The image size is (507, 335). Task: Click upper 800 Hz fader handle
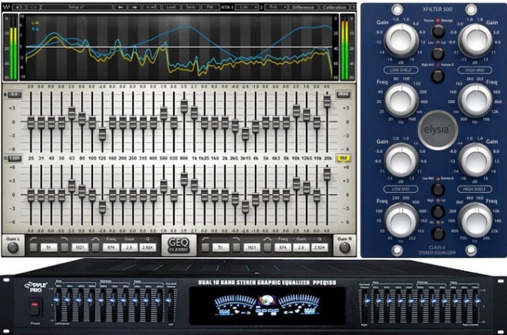pos(184,106)
